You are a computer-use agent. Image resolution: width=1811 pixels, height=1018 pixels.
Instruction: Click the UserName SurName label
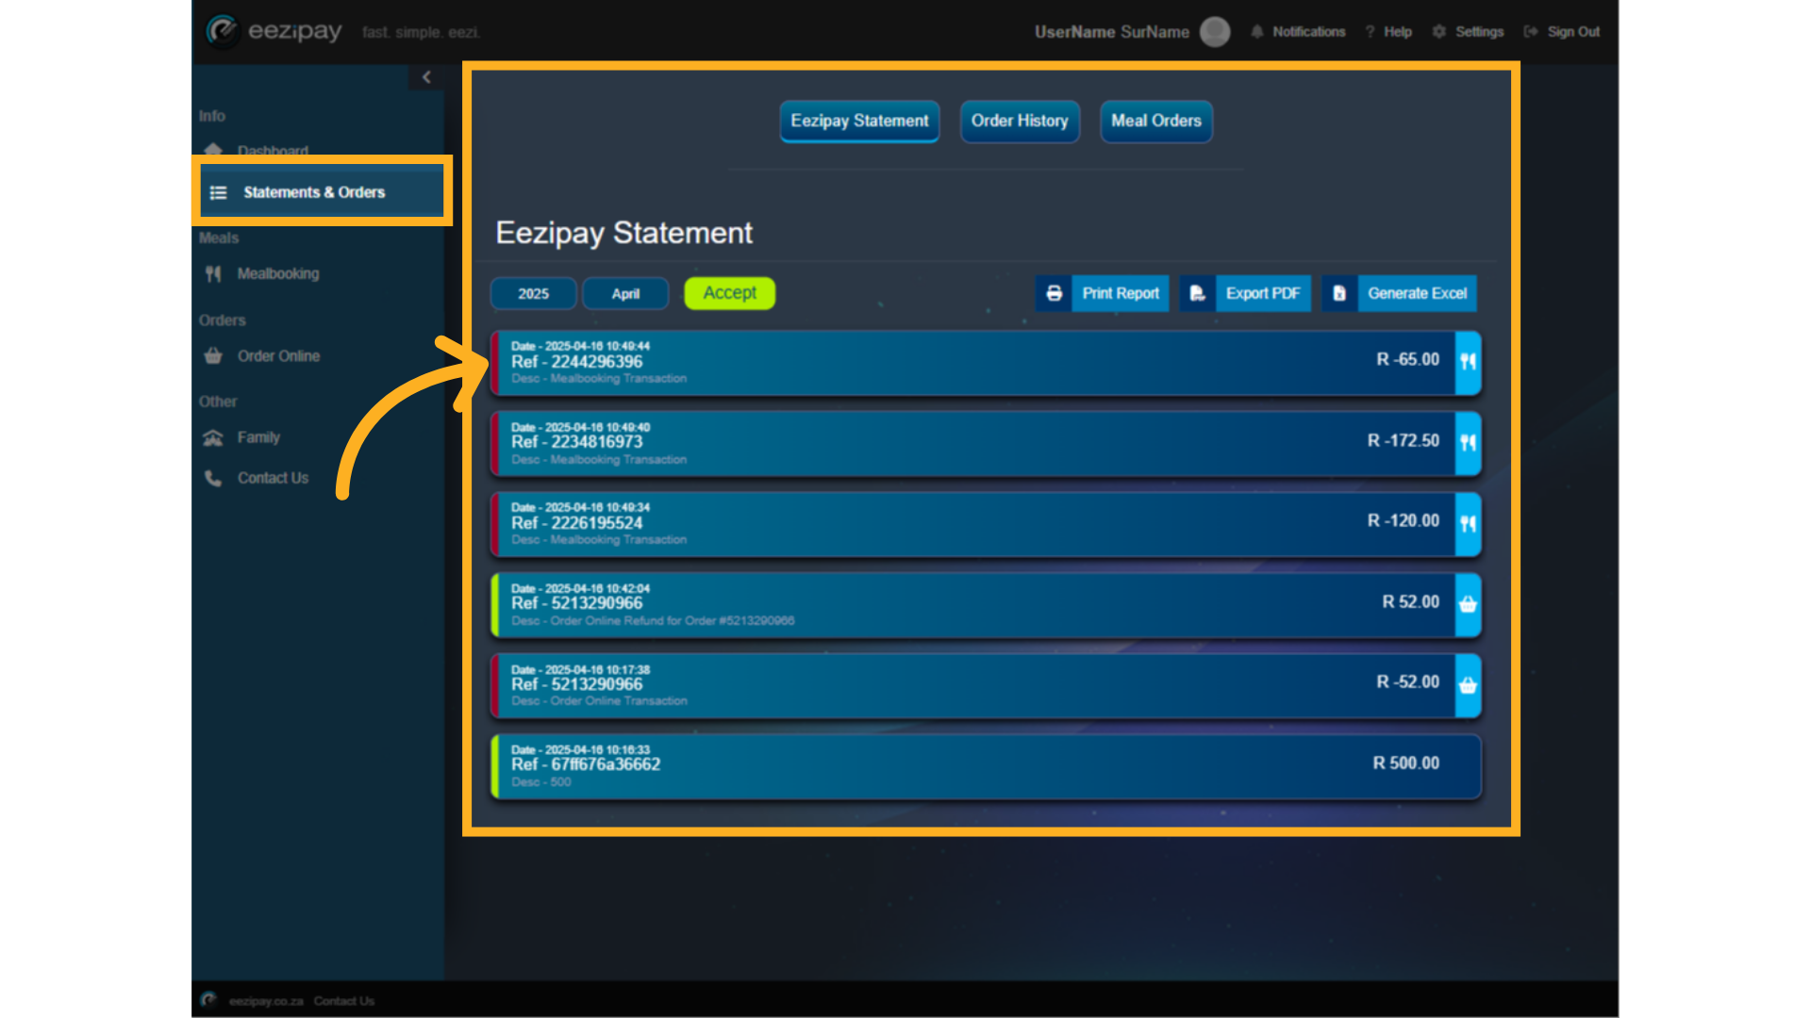(1111, 32)
